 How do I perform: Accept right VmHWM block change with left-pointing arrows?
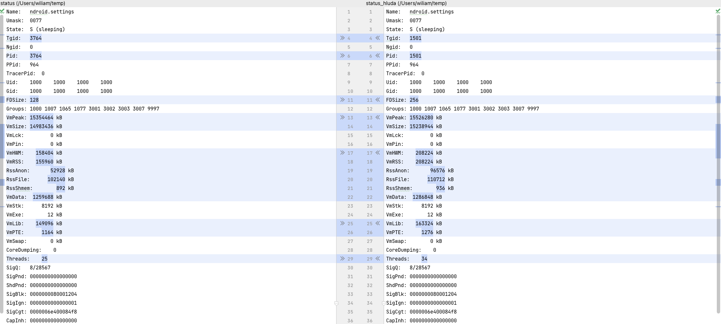[378, 153]
